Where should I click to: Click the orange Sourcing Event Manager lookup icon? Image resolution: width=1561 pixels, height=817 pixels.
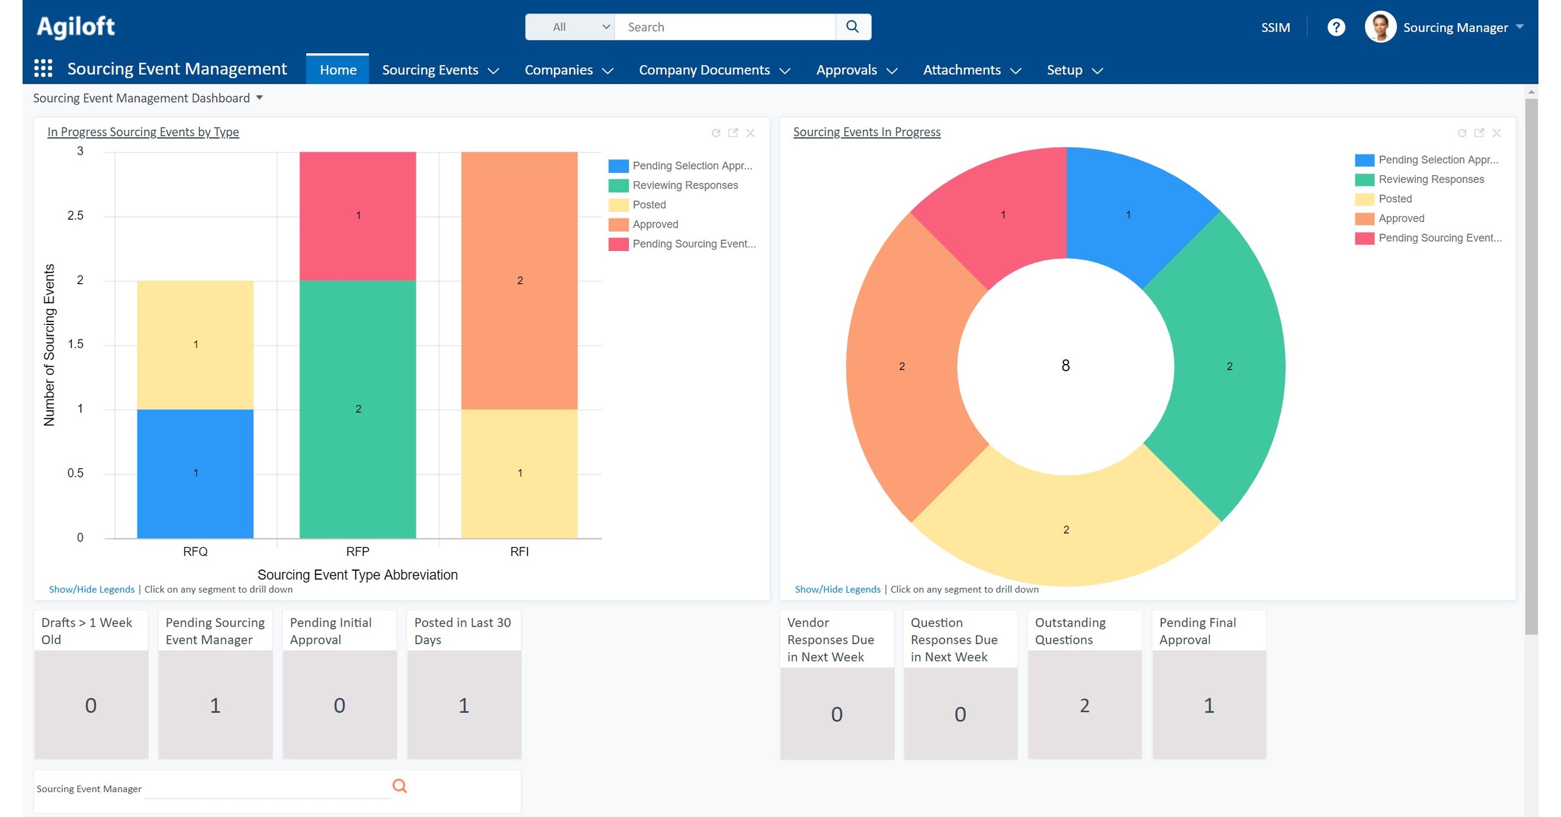point(399,786)
